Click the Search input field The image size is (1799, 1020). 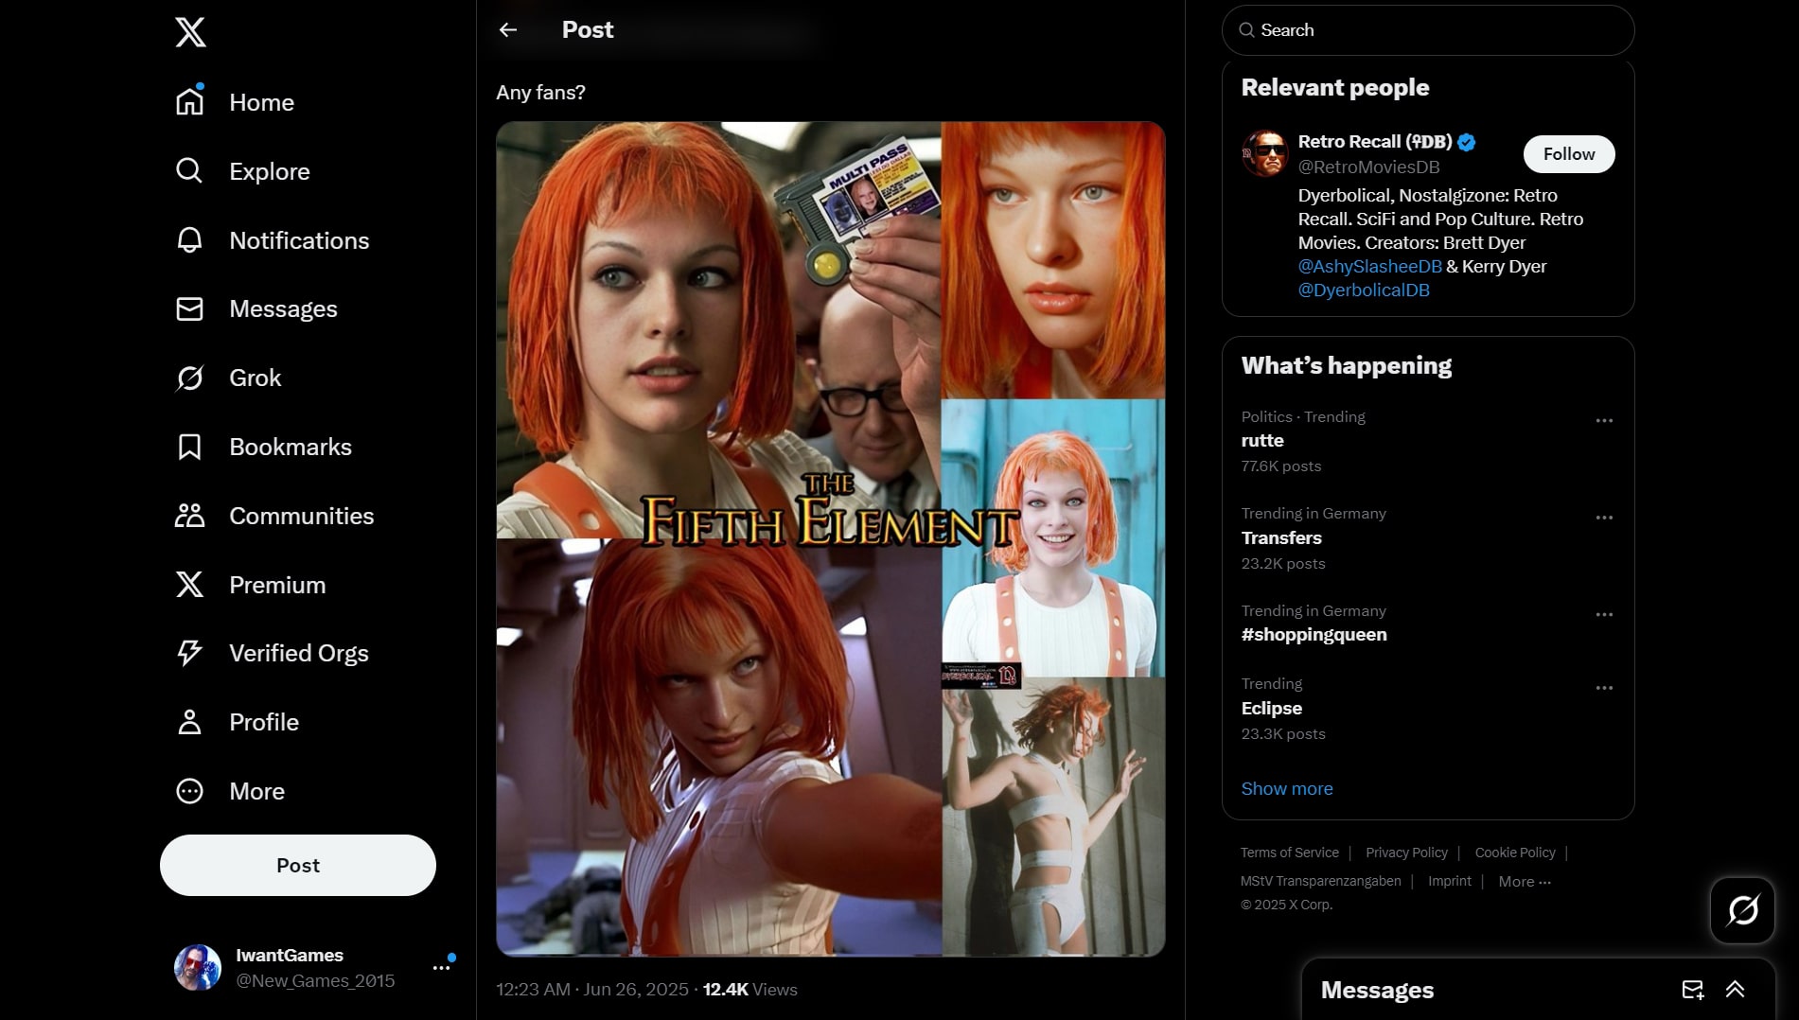[x=1428, y=30]
